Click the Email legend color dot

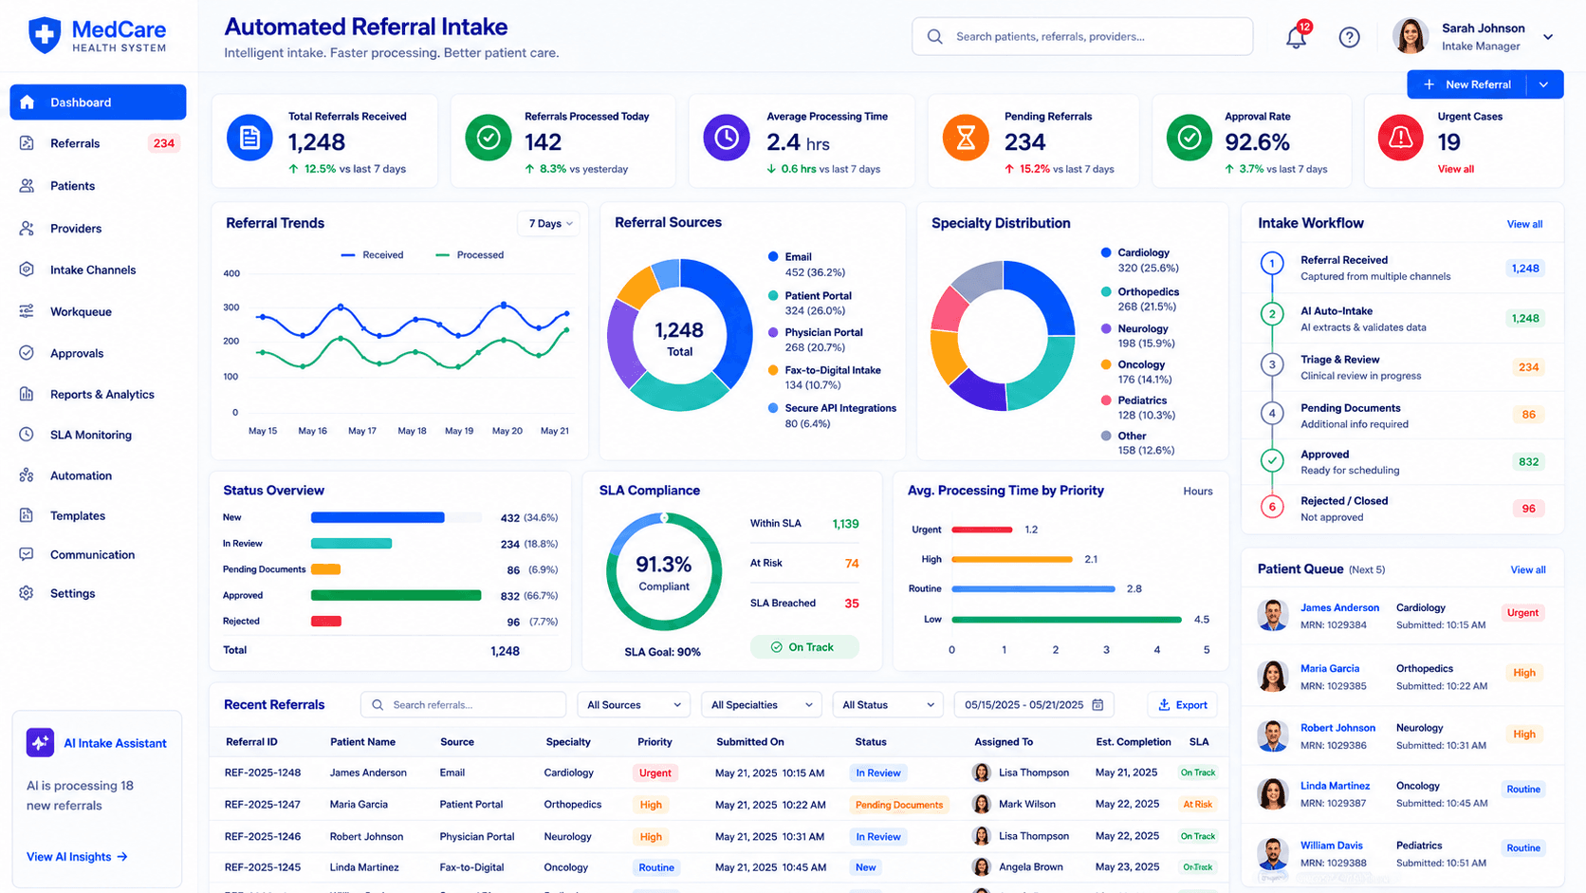click(x=773, y=257)
